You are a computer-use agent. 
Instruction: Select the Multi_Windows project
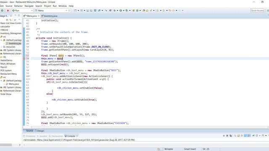8,64
